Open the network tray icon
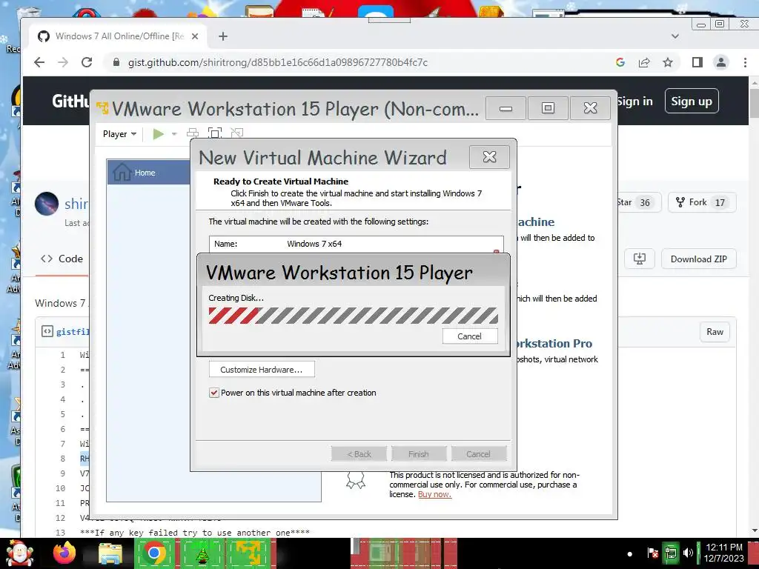This screenshot has width=759, height=569. [671, 553]
